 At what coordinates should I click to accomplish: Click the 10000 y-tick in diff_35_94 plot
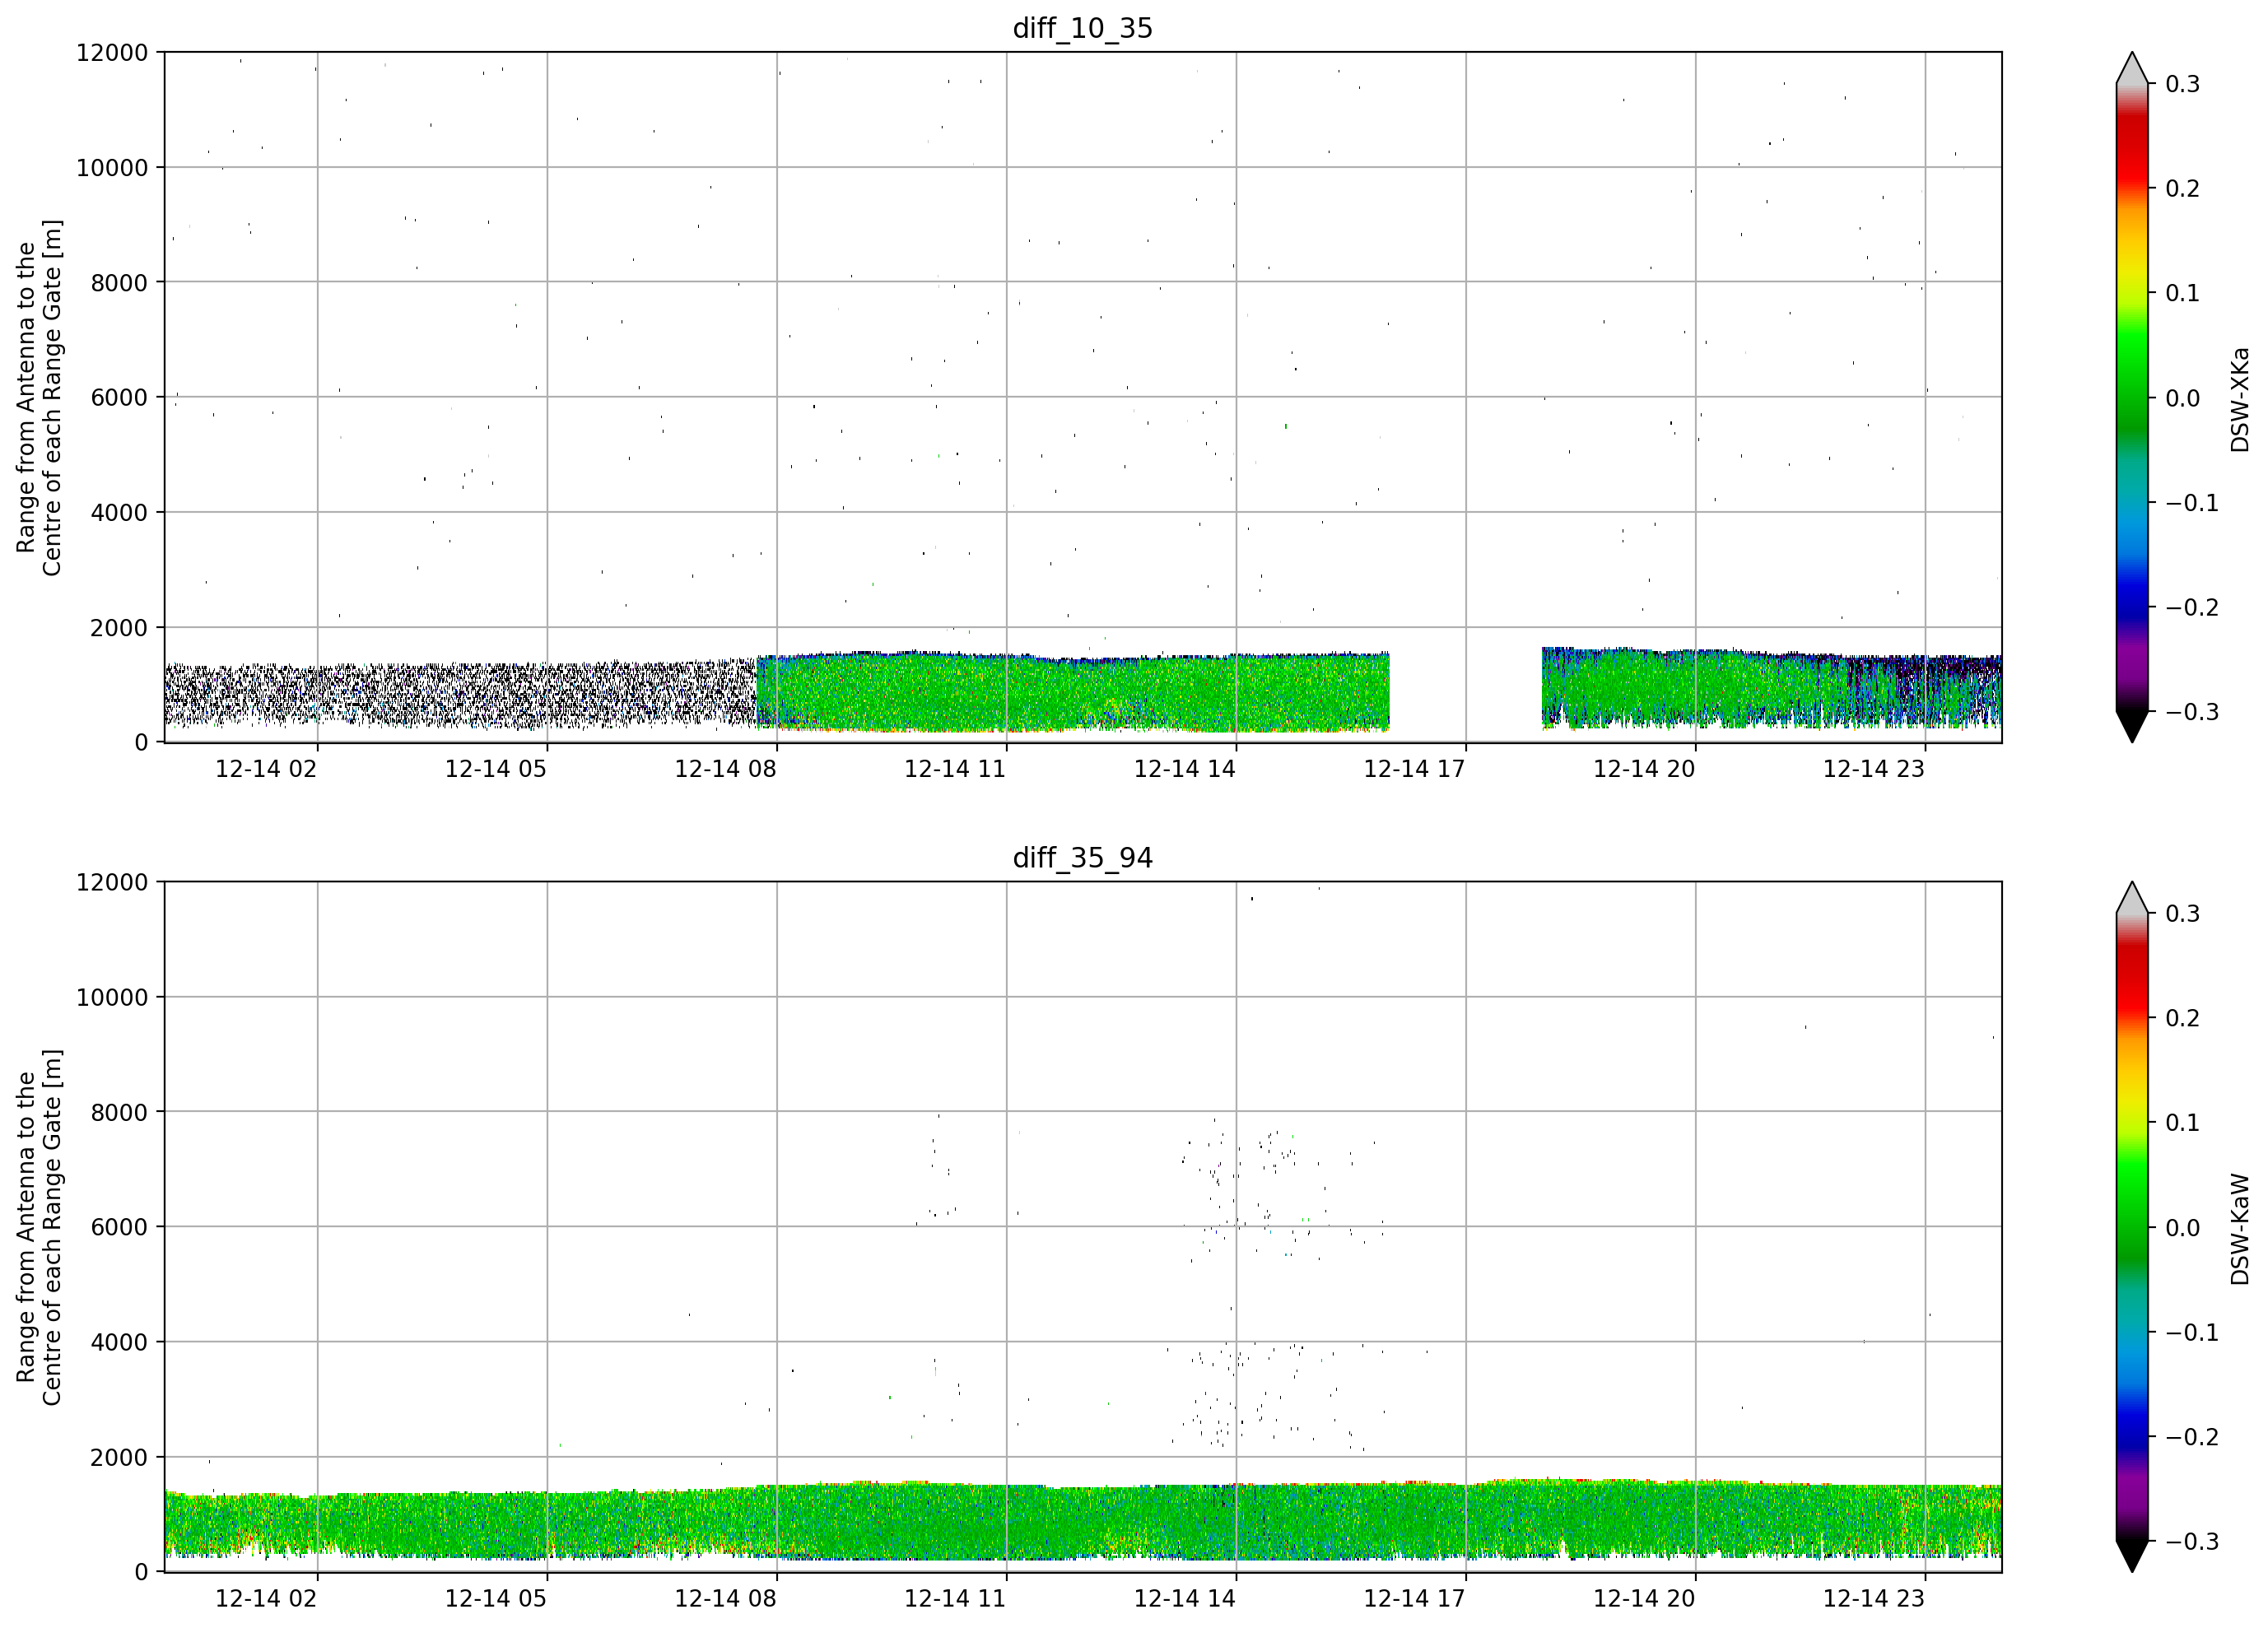pyautogui.click(x=112, y=998)
